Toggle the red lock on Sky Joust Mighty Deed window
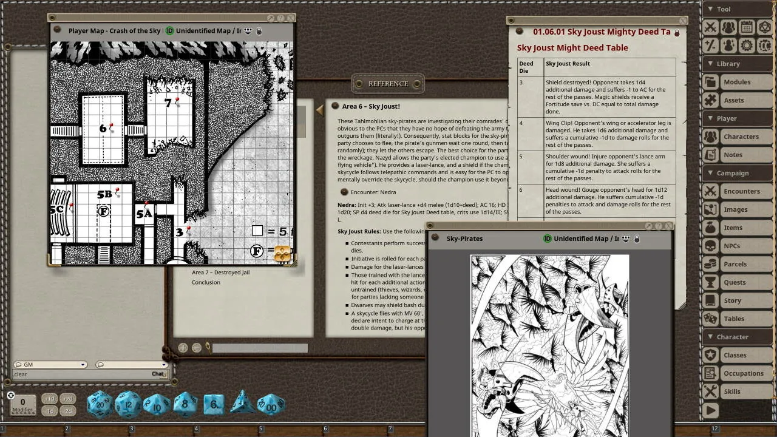Image resolution: width=777 pixels, height=437 pixels. pos(677,33)
